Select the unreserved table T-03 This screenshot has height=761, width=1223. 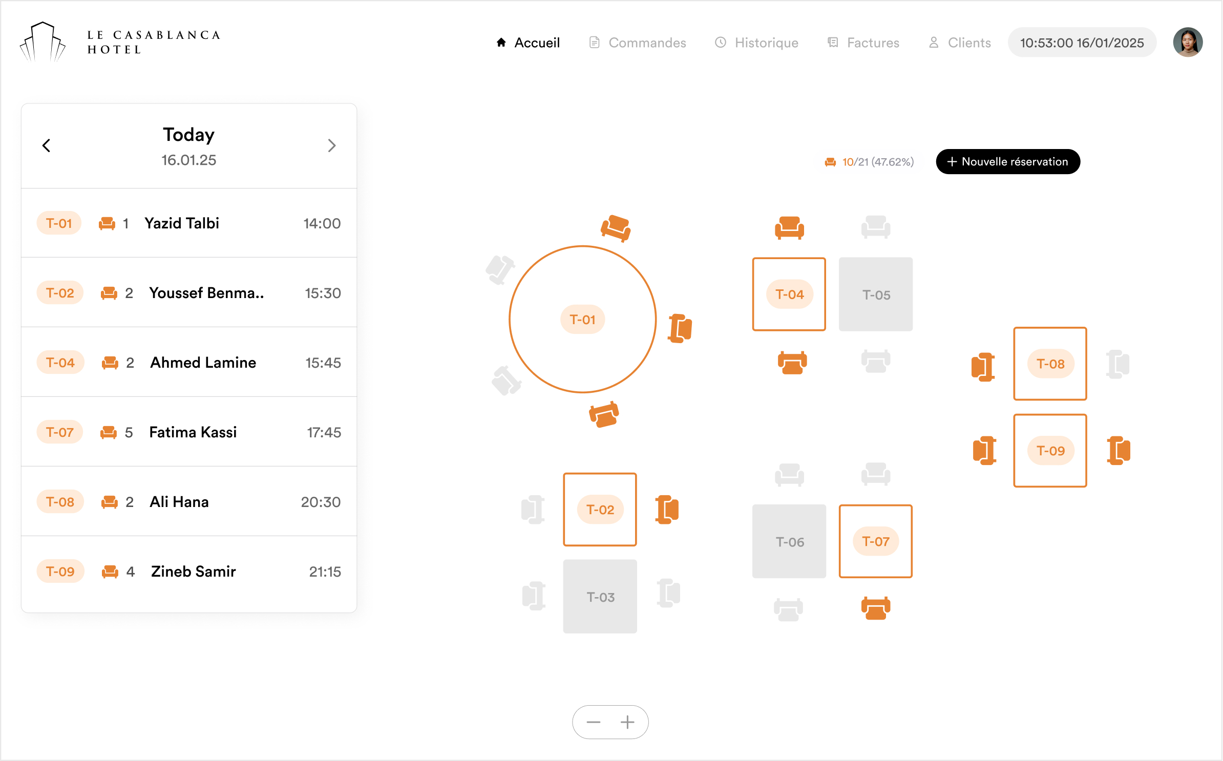(600, 597)
